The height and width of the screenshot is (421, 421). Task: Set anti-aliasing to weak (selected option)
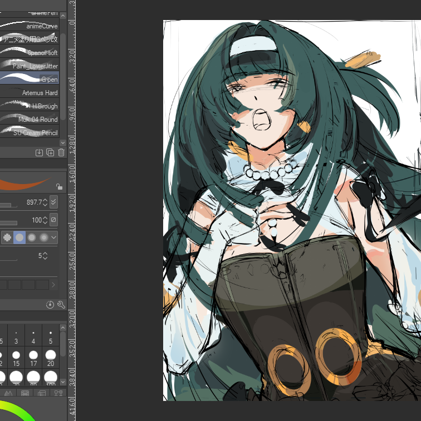(19, 237)
